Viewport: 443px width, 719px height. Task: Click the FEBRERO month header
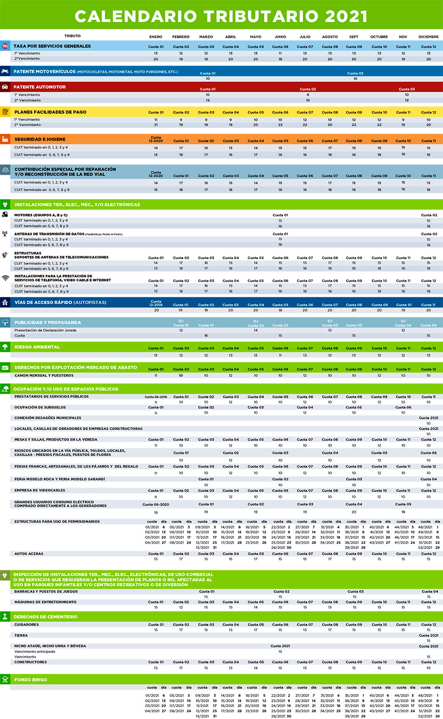pos(181,36)
